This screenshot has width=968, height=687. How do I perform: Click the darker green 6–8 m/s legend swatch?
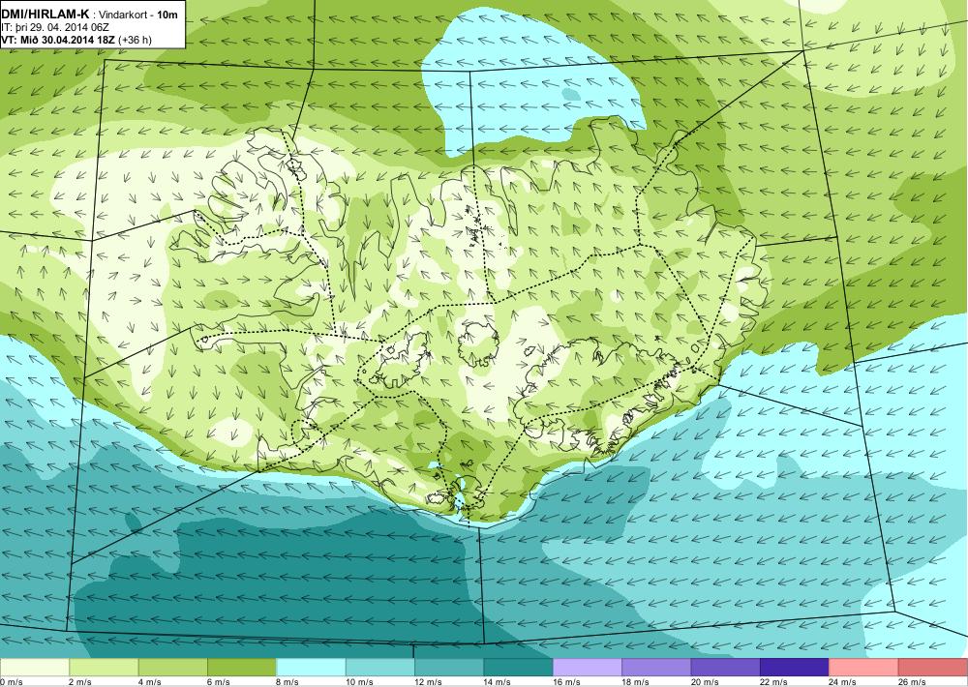pyautogui.click(x=242, y=668)
